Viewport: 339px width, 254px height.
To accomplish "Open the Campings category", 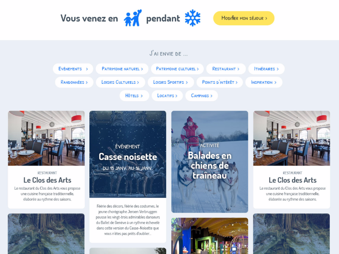I will click(x=202, y=96).
